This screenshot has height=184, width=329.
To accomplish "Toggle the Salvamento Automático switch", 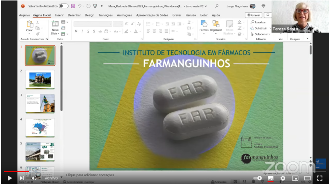I will click(x=63, y=6).
